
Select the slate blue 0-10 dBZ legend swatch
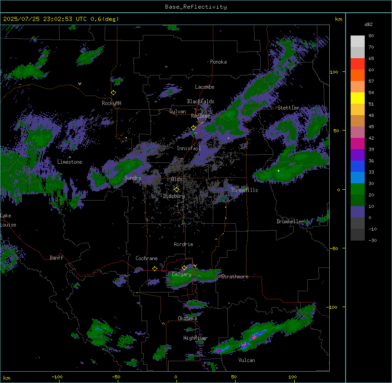(357, 212)
